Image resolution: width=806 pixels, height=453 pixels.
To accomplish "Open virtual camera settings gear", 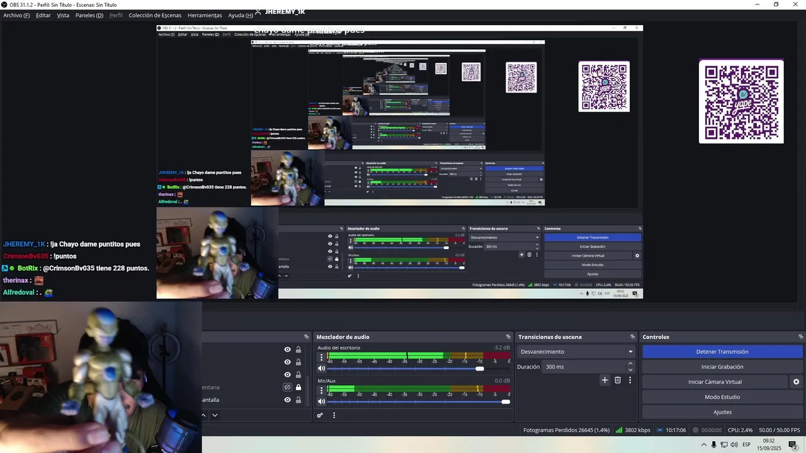I will (796, 382).
